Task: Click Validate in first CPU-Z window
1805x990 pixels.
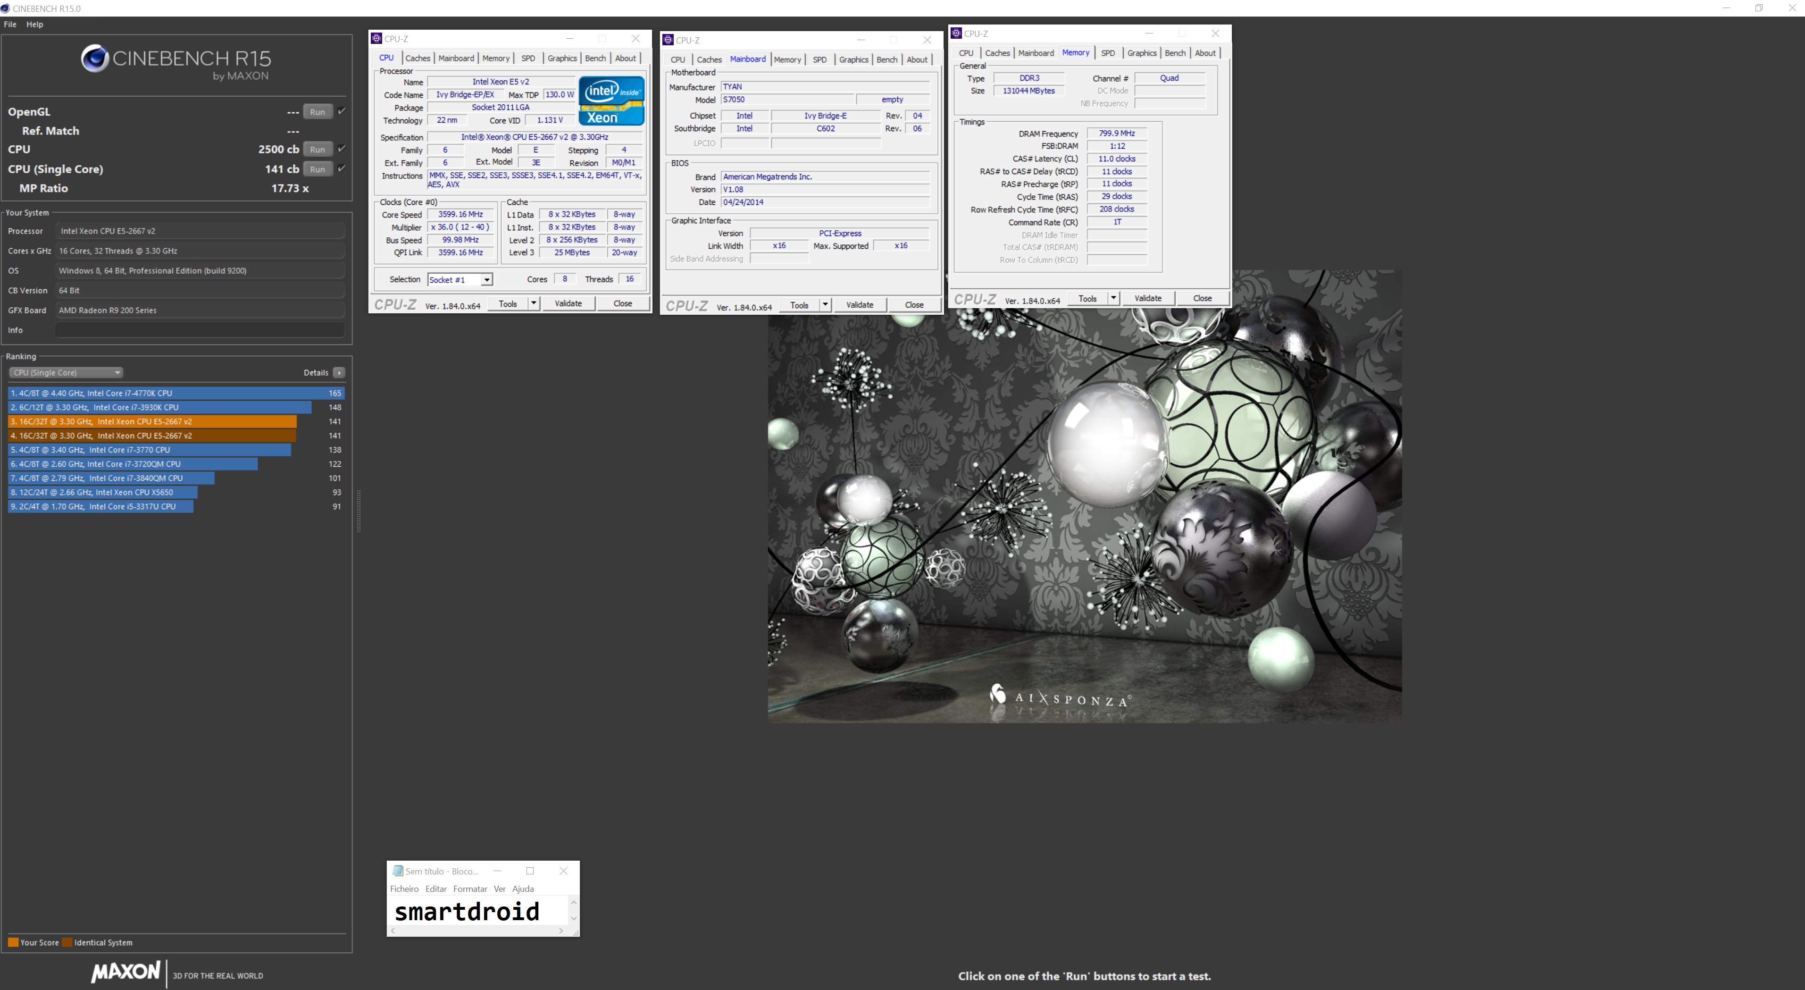Action: 568,303
